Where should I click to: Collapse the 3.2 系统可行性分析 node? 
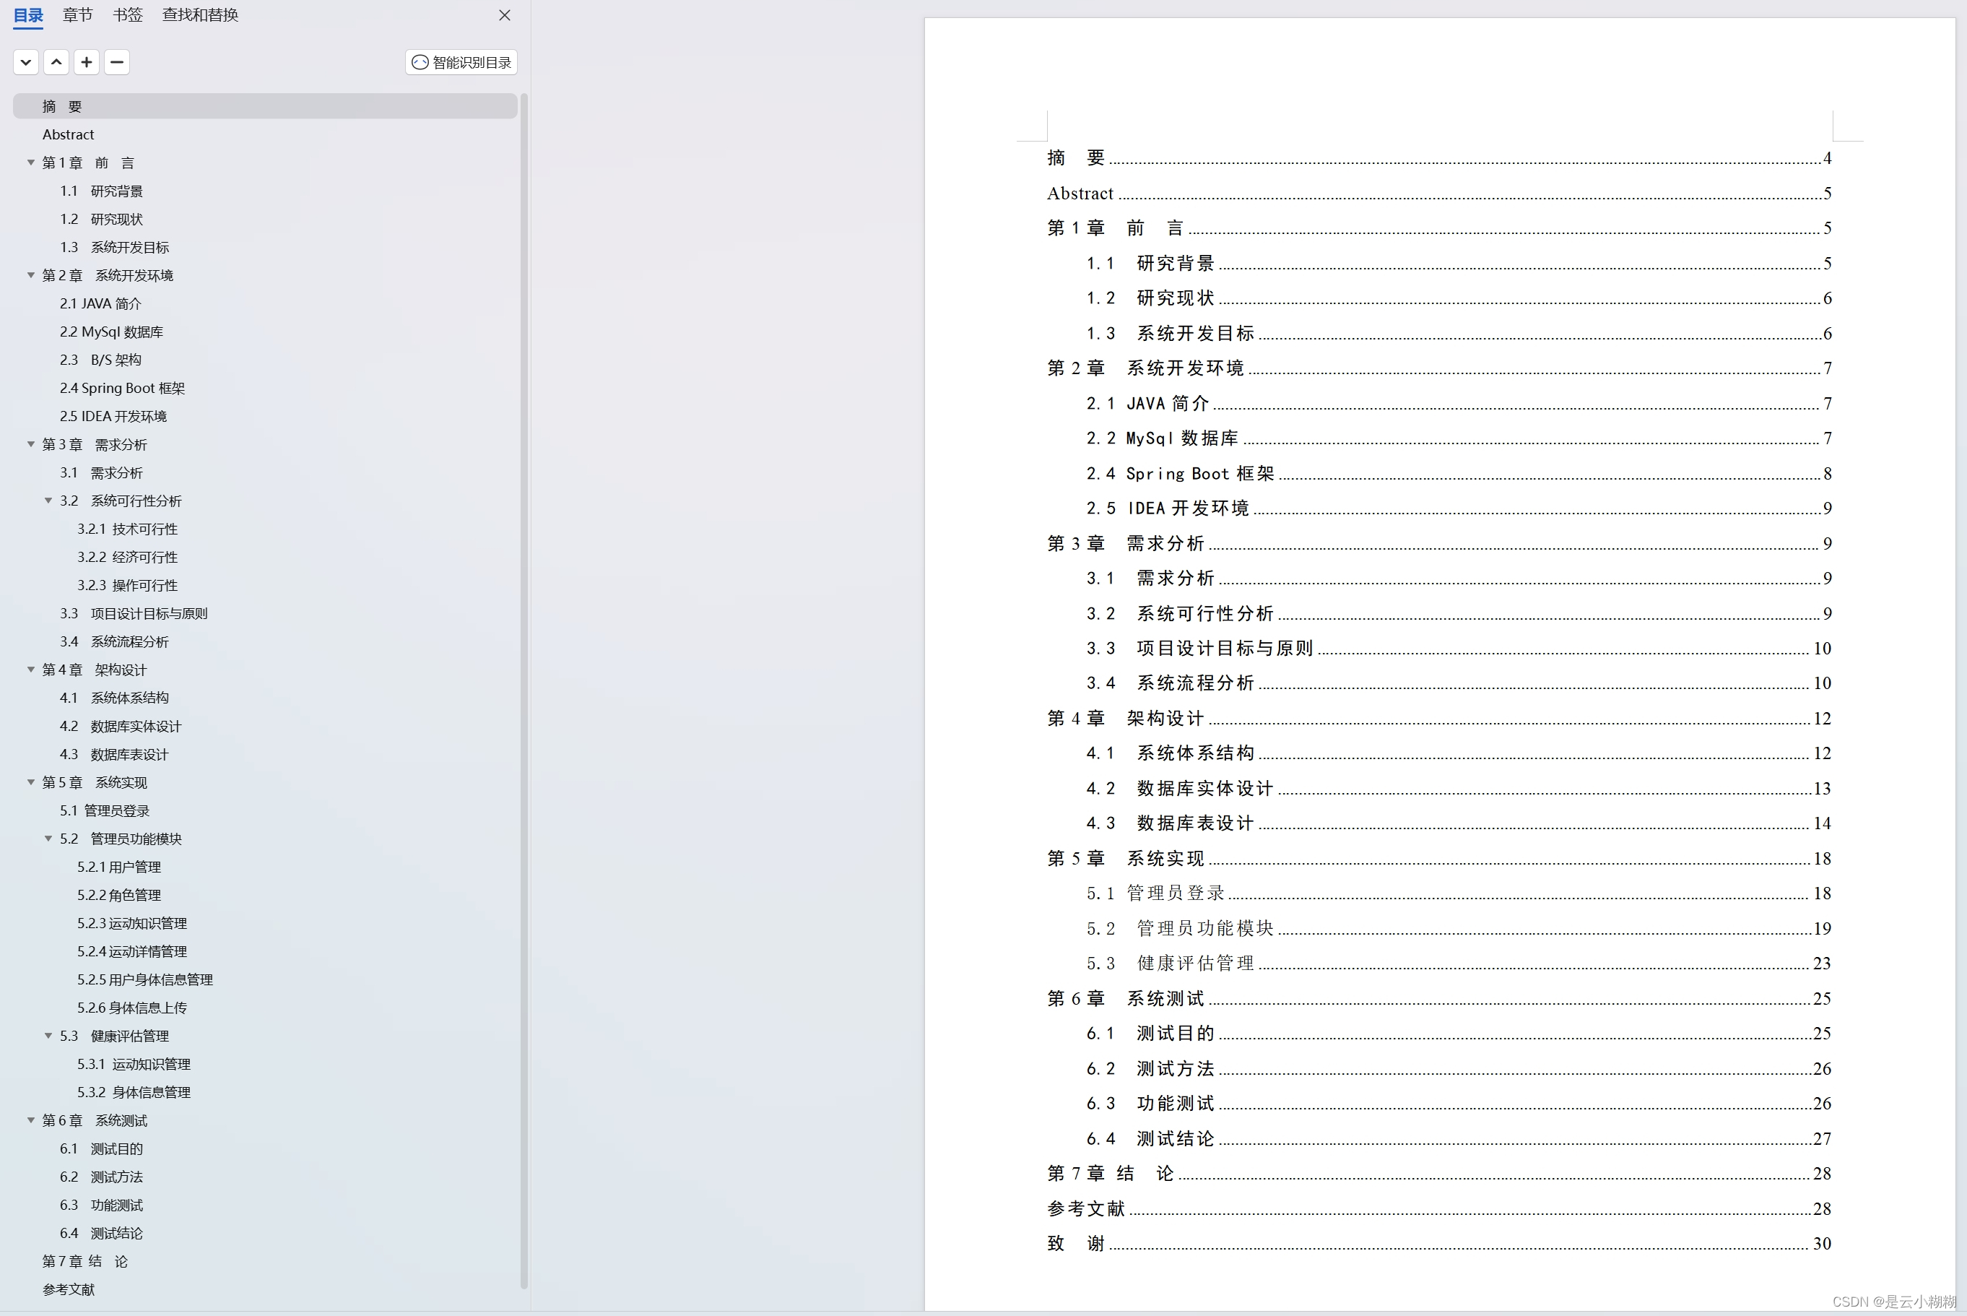tap(48, 501)
